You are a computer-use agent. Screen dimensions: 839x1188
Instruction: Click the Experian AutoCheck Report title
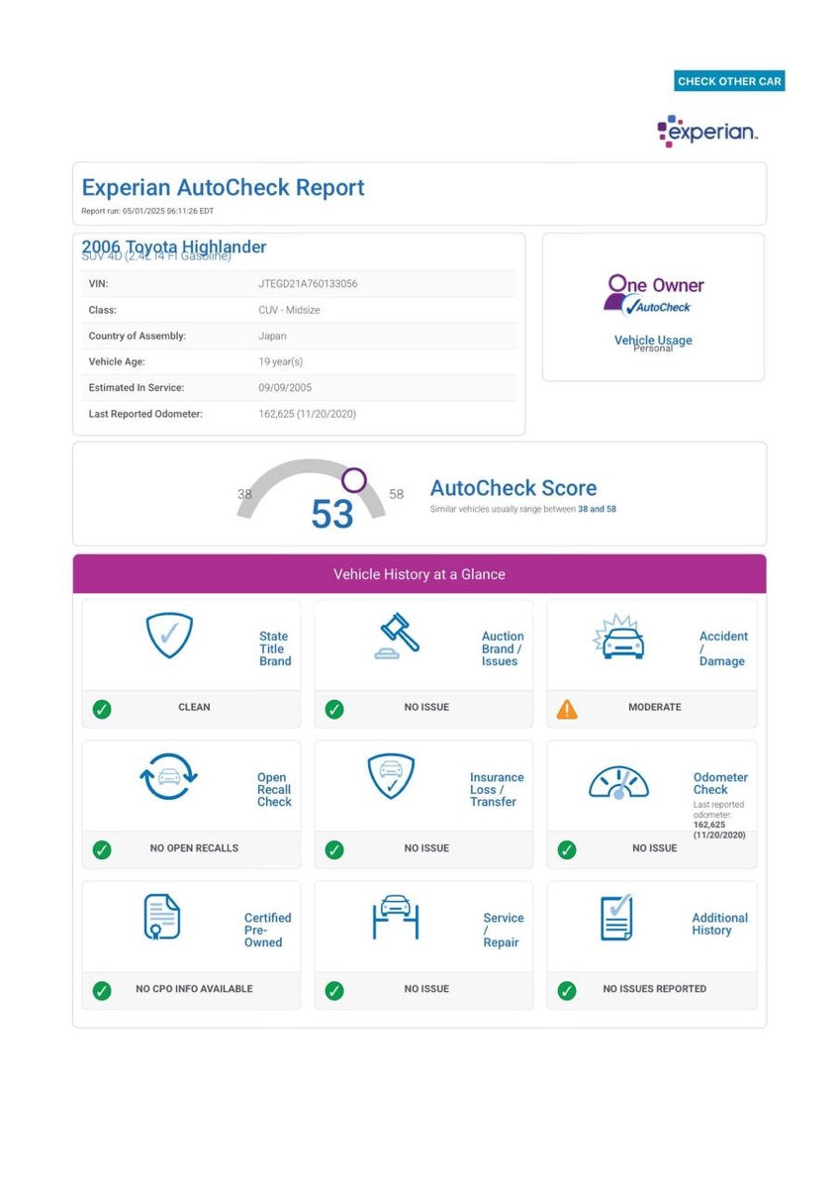pos(223,188)
